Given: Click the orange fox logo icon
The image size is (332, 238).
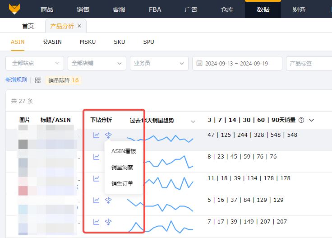Looking at the screenshot, I should tap(14, 9).
